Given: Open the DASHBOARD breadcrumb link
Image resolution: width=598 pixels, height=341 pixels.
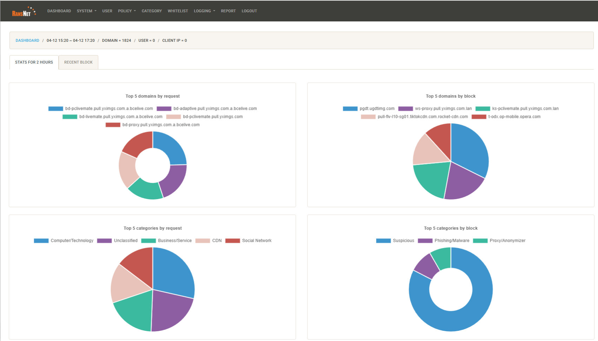Looking at the screenshot, I should 27,40.
